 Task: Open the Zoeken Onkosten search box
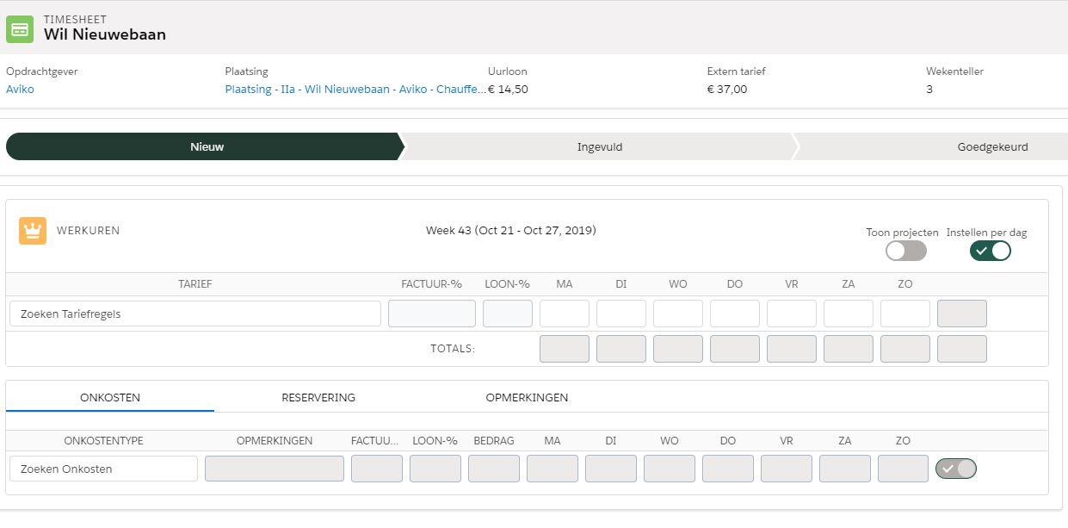(x=103, y=469)
